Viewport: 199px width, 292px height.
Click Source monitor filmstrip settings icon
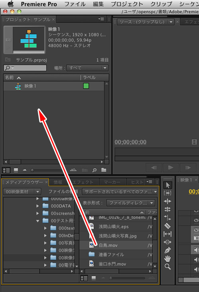pyautogui.click(x=194, y=142)
